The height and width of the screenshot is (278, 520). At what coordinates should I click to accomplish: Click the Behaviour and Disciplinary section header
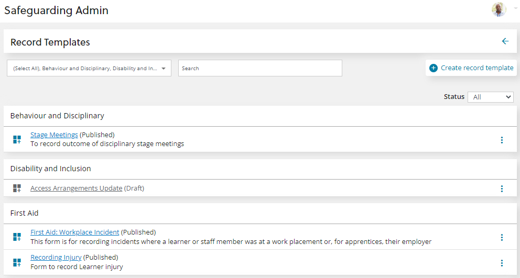click(x=57, y=116)
